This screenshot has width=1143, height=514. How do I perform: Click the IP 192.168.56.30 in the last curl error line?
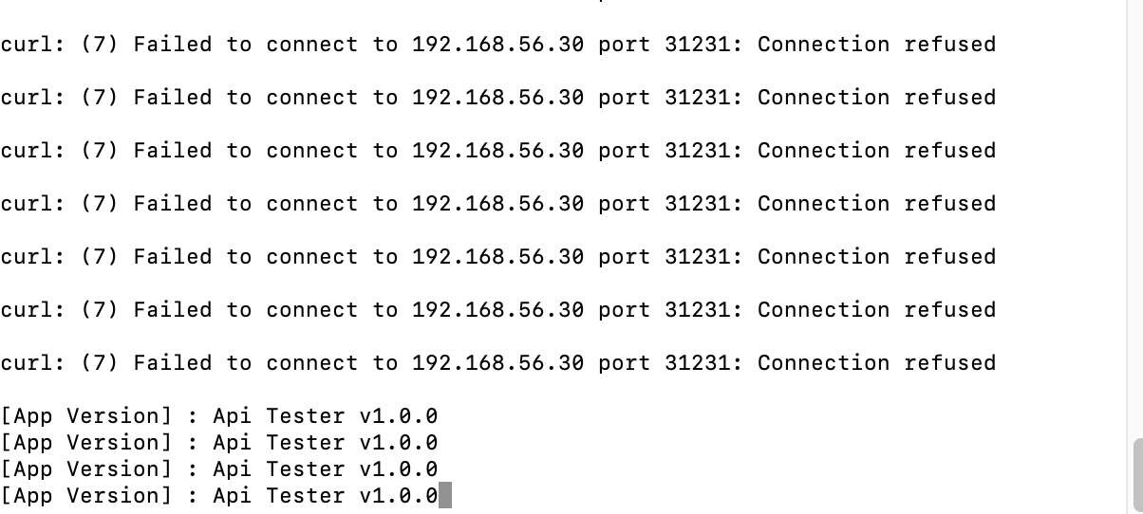(x=497, y=363)
